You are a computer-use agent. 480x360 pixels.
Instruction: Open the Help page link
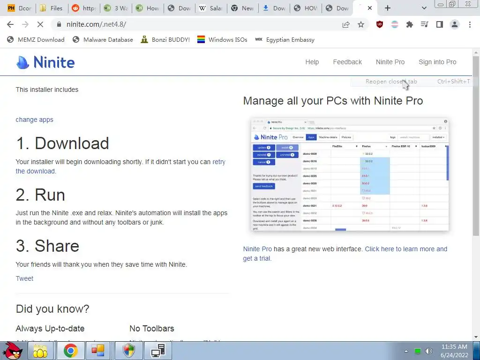(312, 62)
